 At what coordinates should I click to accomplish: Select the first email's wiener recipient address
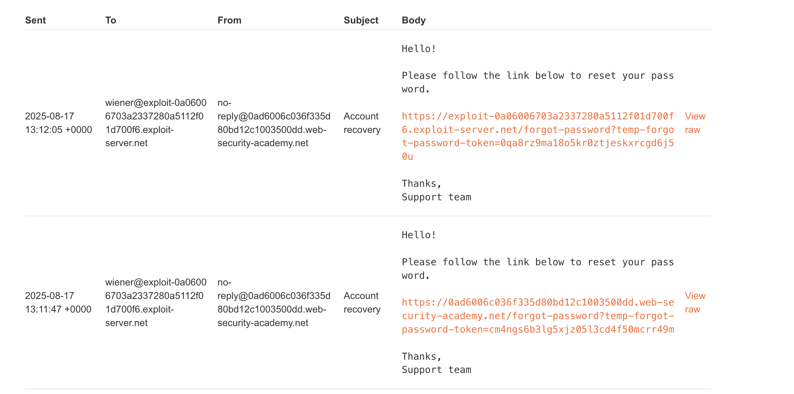coord(156,123)
